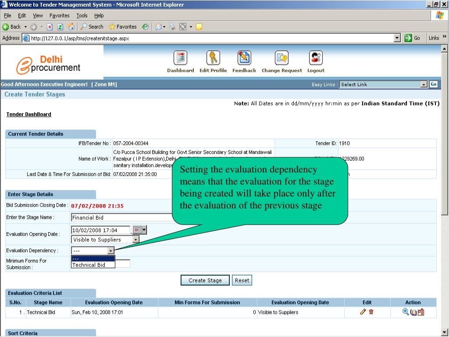Click Technical Bid in the criteria list row

[x=41, y=312]
